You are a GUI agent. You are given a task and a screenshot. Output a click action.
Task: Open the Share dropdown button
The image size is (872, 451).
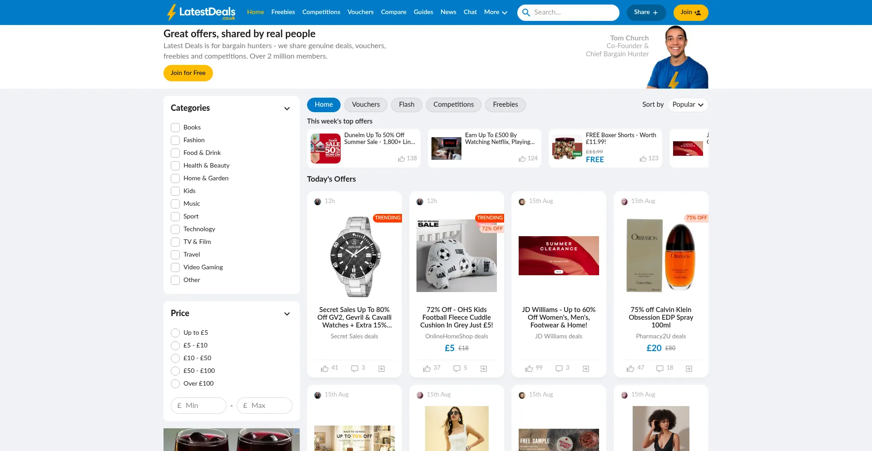pos(646,13)
